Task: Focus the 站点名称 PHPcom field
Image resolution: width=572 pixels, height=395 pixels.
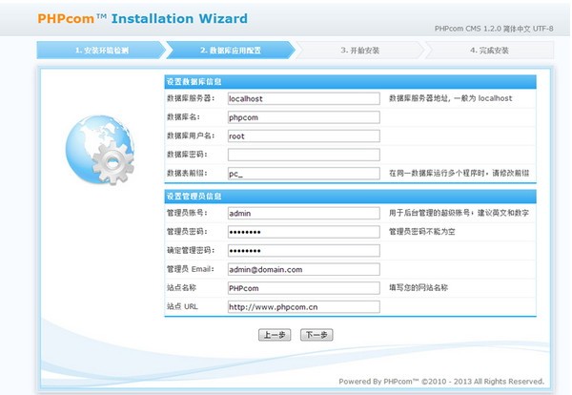Action: click(x=304, y=288)
